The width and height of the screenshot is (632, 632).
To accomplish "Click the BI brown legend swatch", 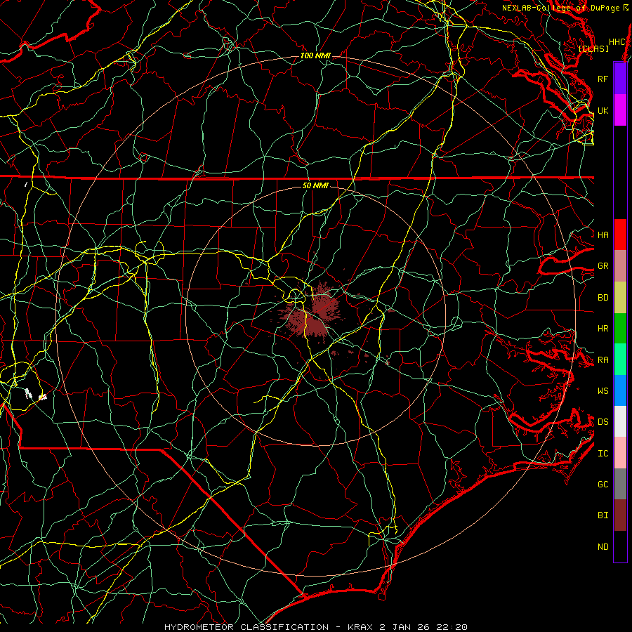I will tap(620, 515).
